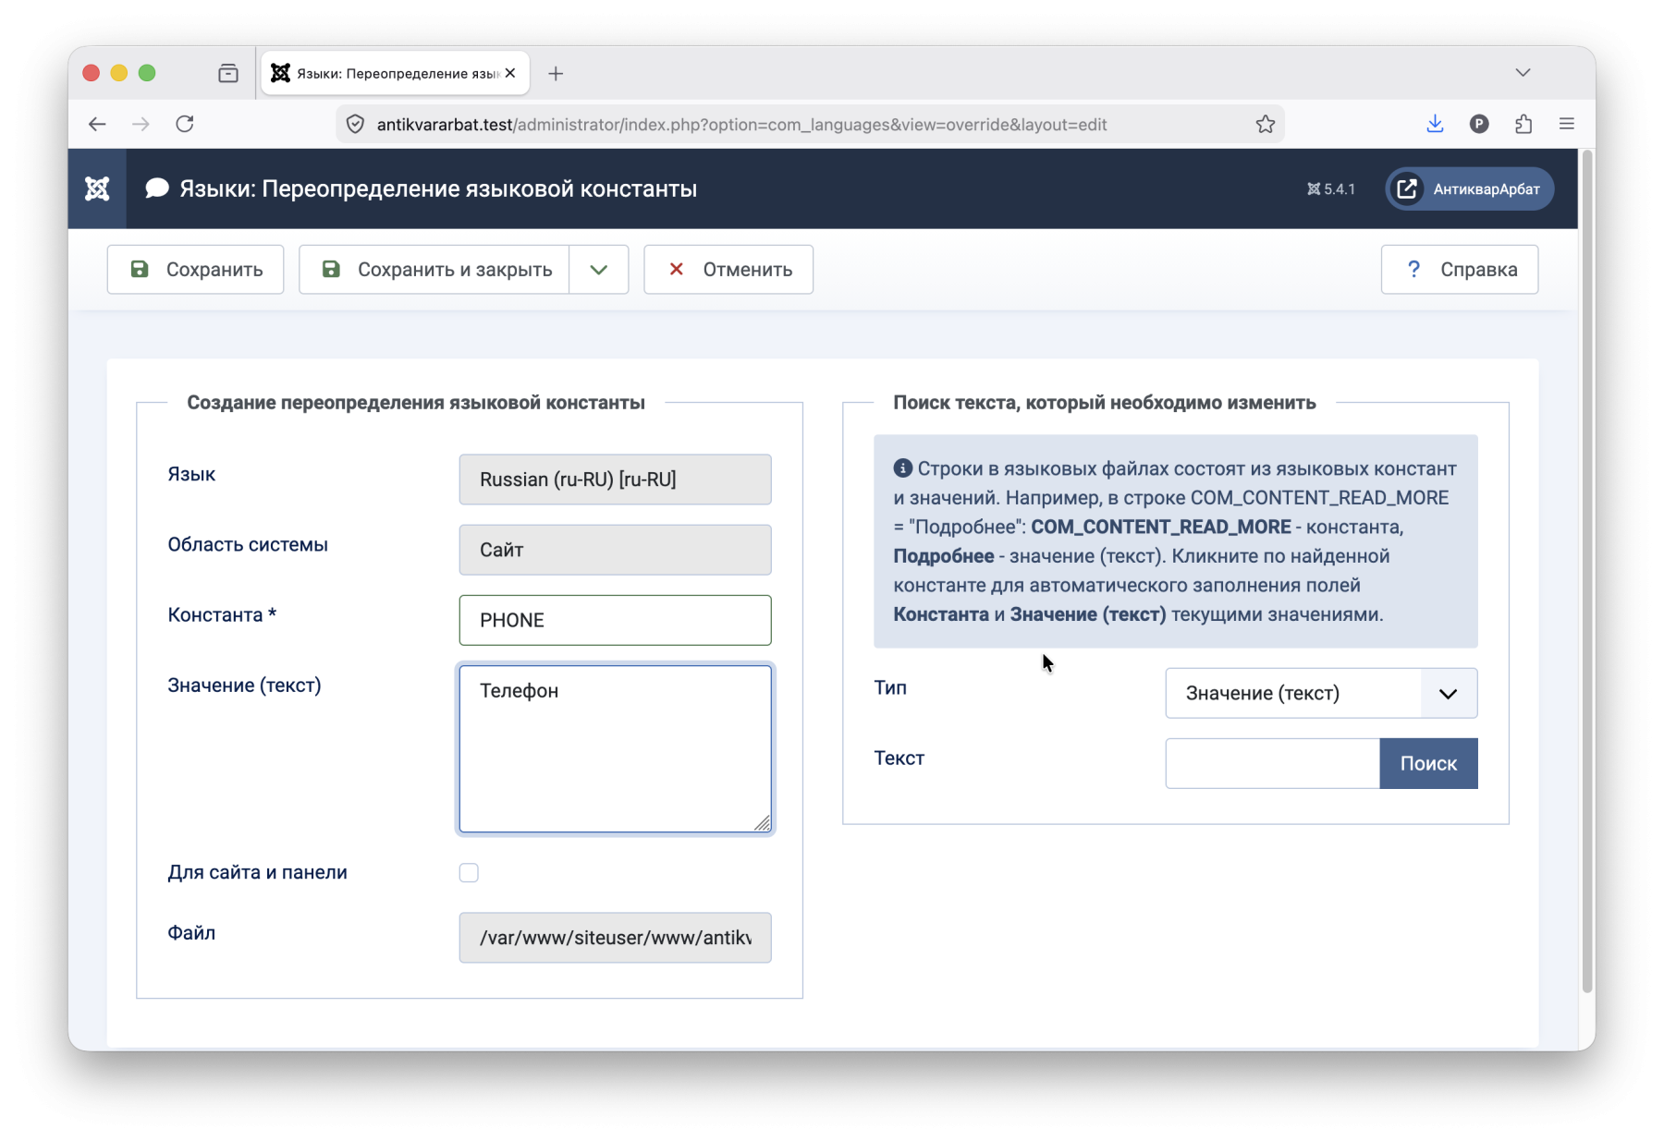Screen dimensions: 1664x1141
Task: Open browser downloads panel
Action: pos(1434,124)
